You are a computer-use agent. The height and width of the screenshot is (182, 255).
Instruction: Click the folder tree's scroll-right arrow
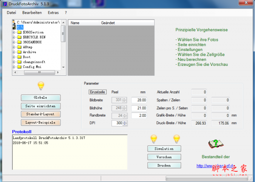pos(58,72)
